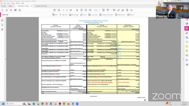Go to next page with the down arrow
This screenshot has height=106, width=189.
coord(59,10)
